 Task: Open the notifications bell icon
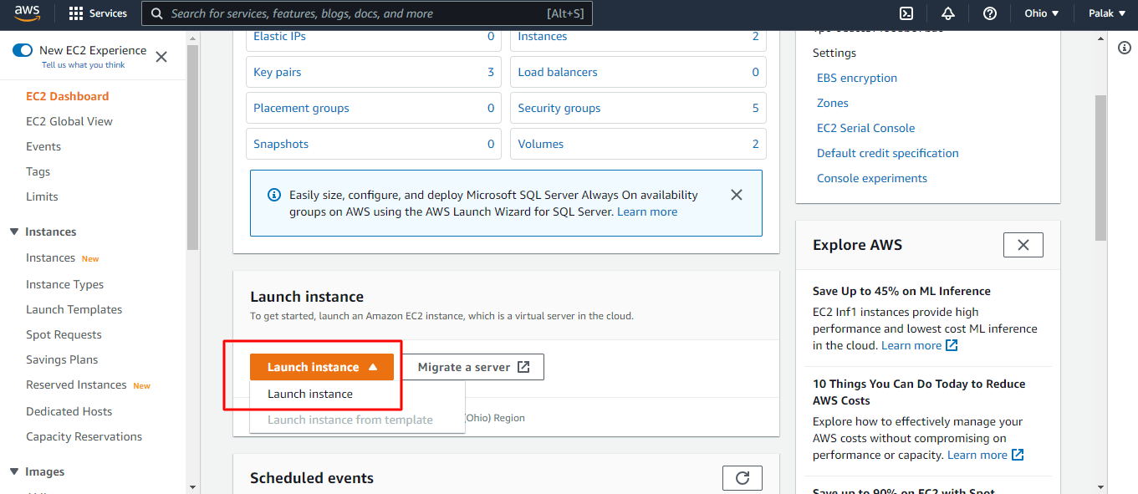point(948,13)
